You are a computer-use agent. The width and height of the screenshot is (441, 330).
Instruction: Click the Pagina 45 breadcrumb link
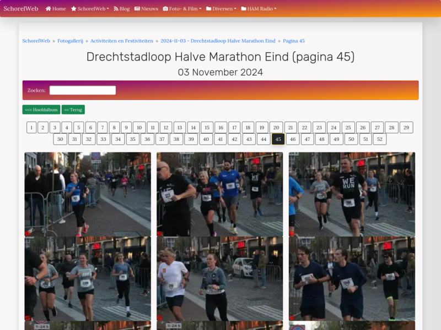(x=294, y=41)
